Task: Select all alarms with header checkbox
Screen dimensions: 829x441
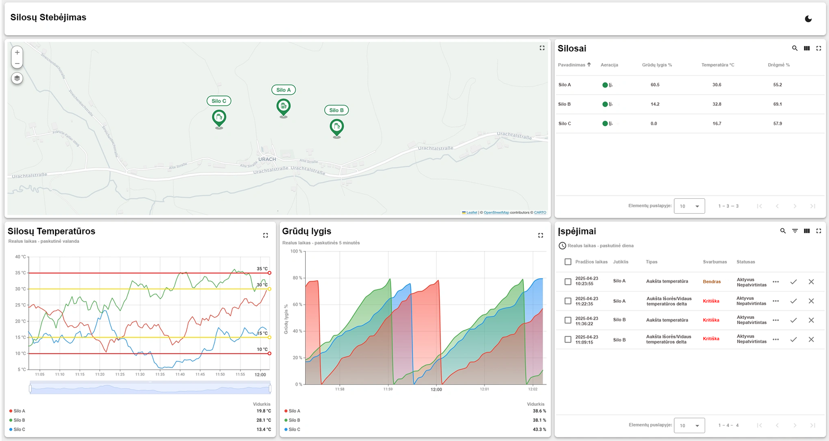Action: coord(568,262)
